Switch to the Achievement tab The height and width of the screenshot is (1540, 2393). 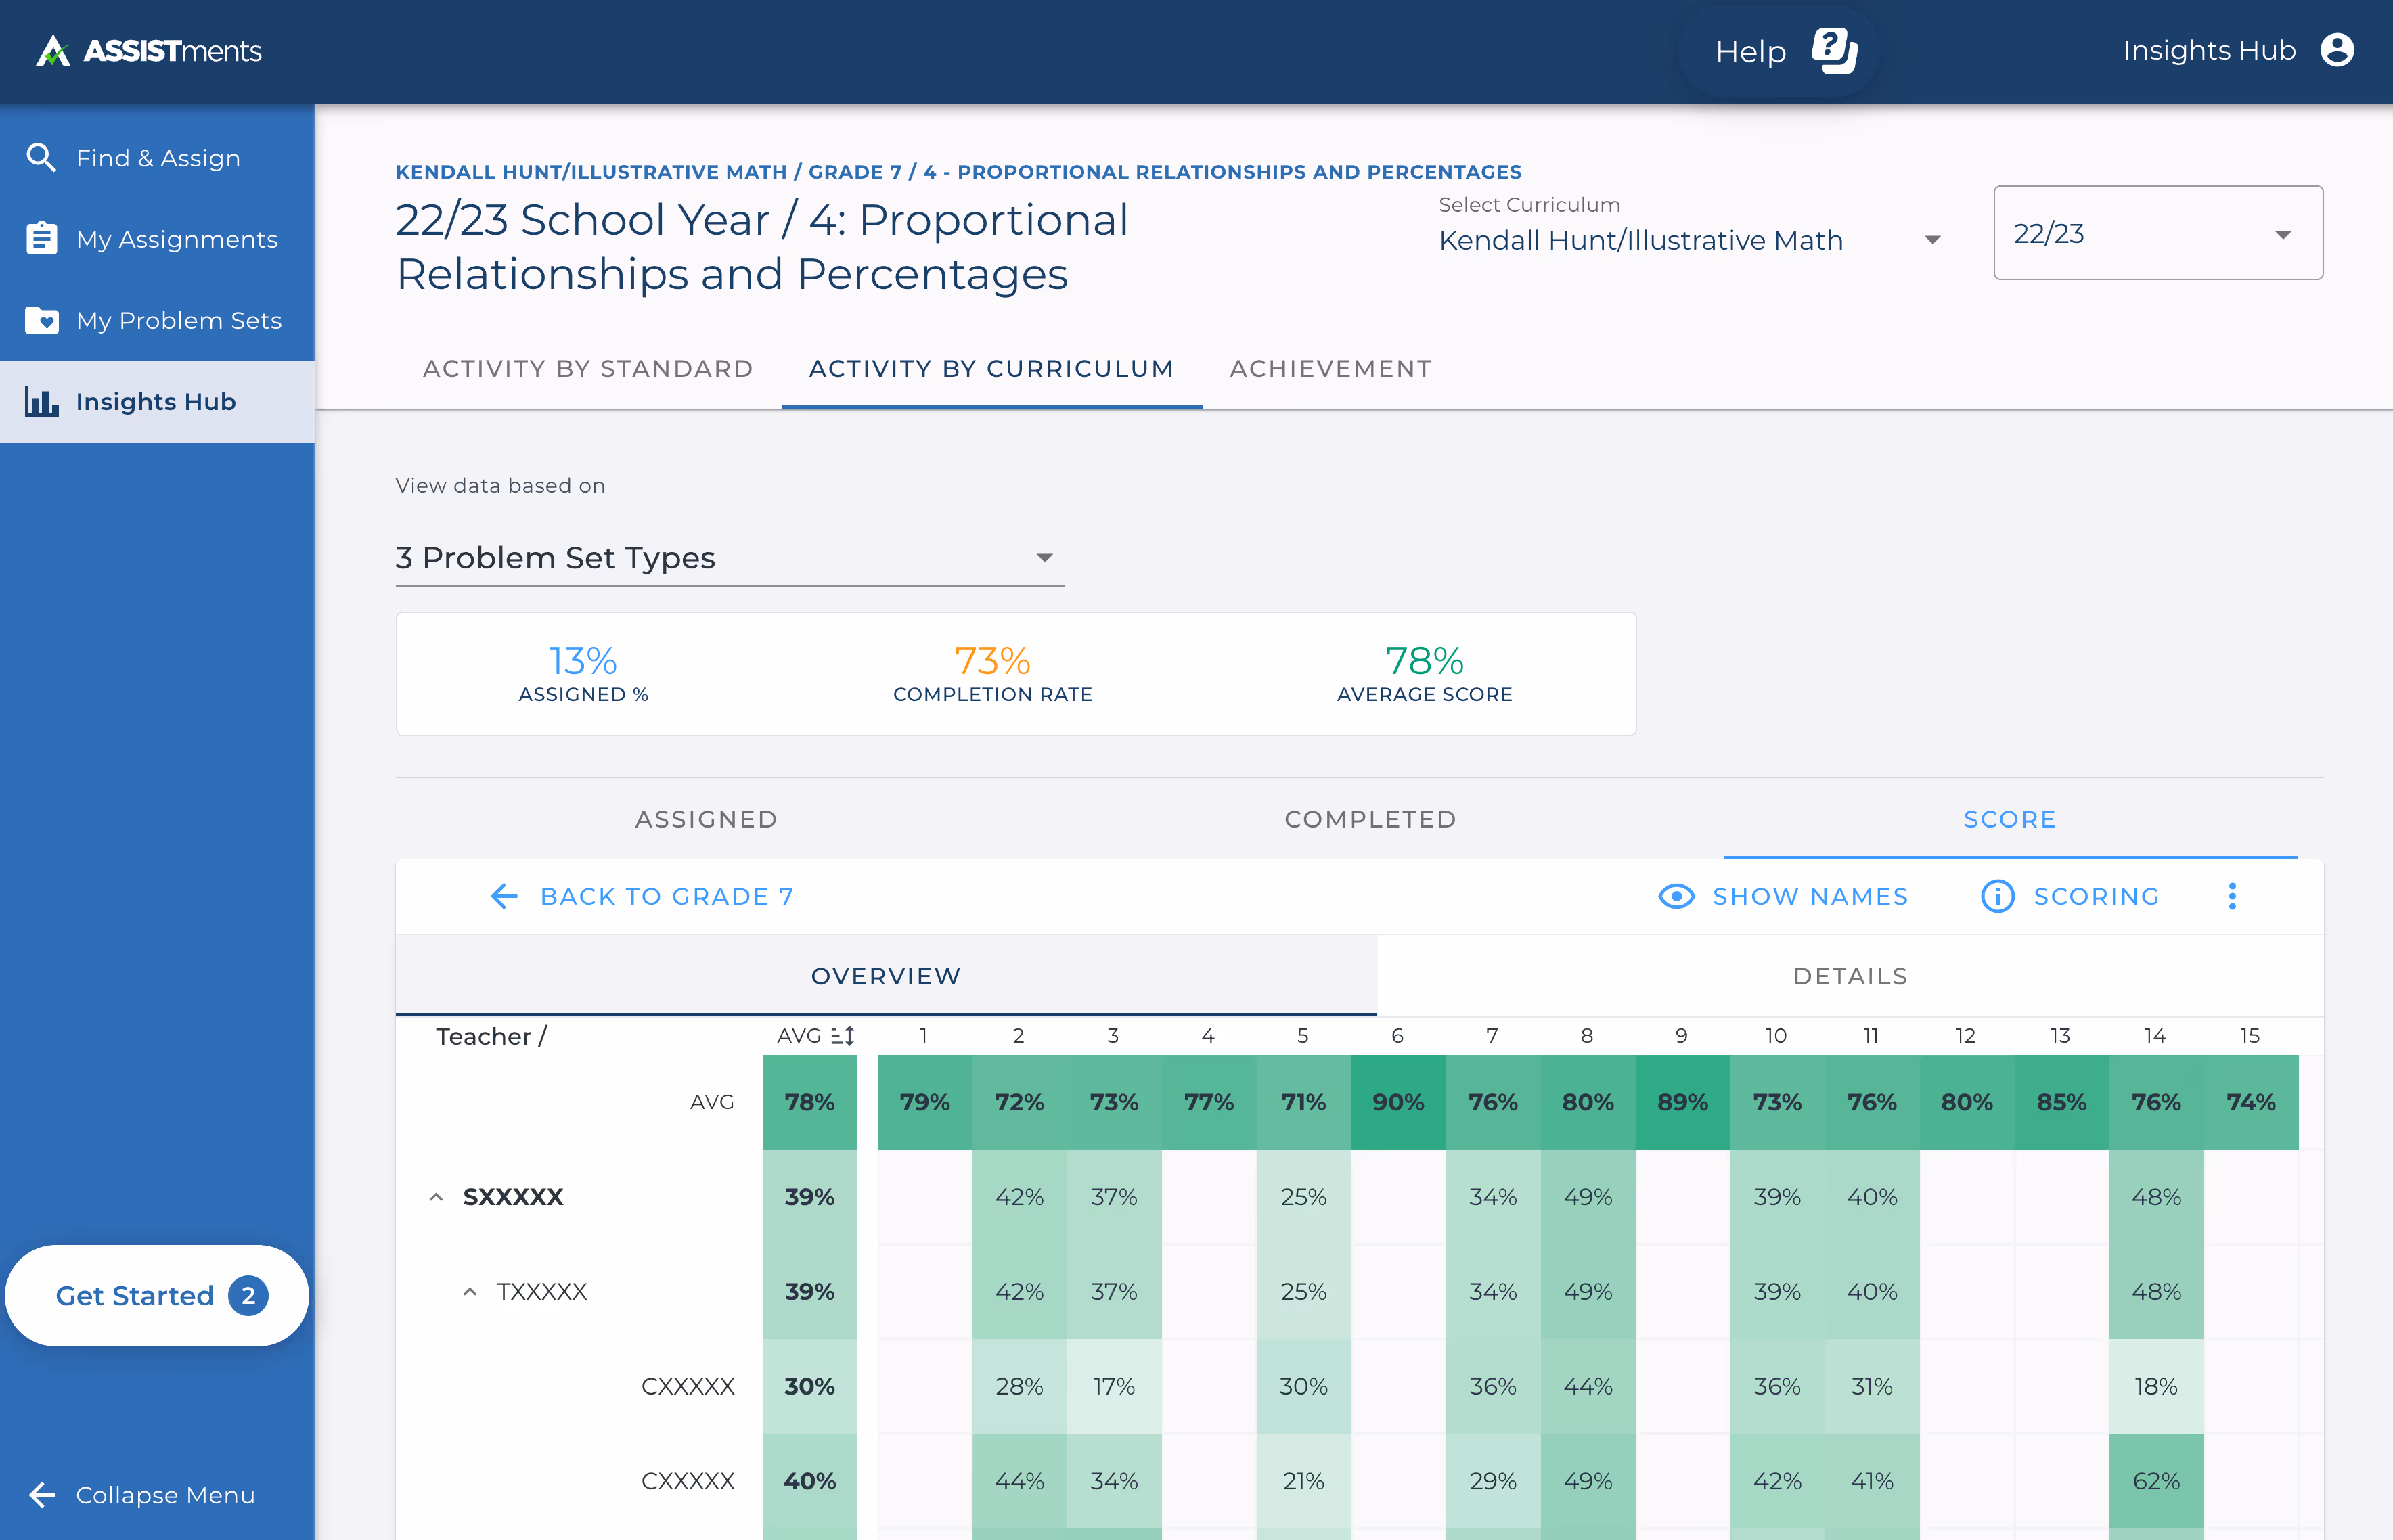1330,369
